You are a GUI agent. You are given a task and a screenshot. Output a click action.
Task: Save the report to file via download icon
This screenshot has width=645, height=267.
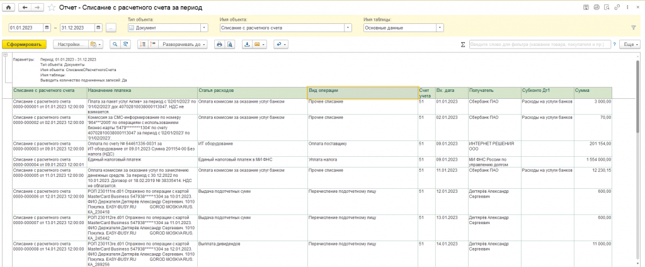[x=247, y=45]
